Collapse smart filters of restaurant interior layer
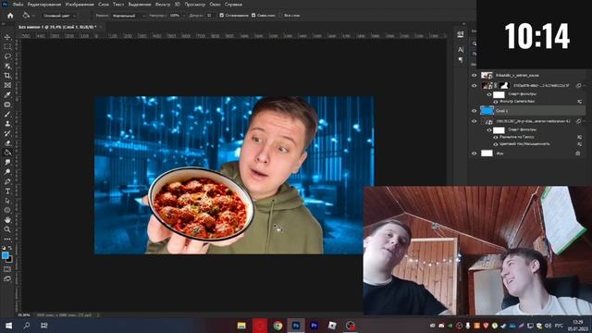This screenshot has width=592, height=333. pos(584,121)
